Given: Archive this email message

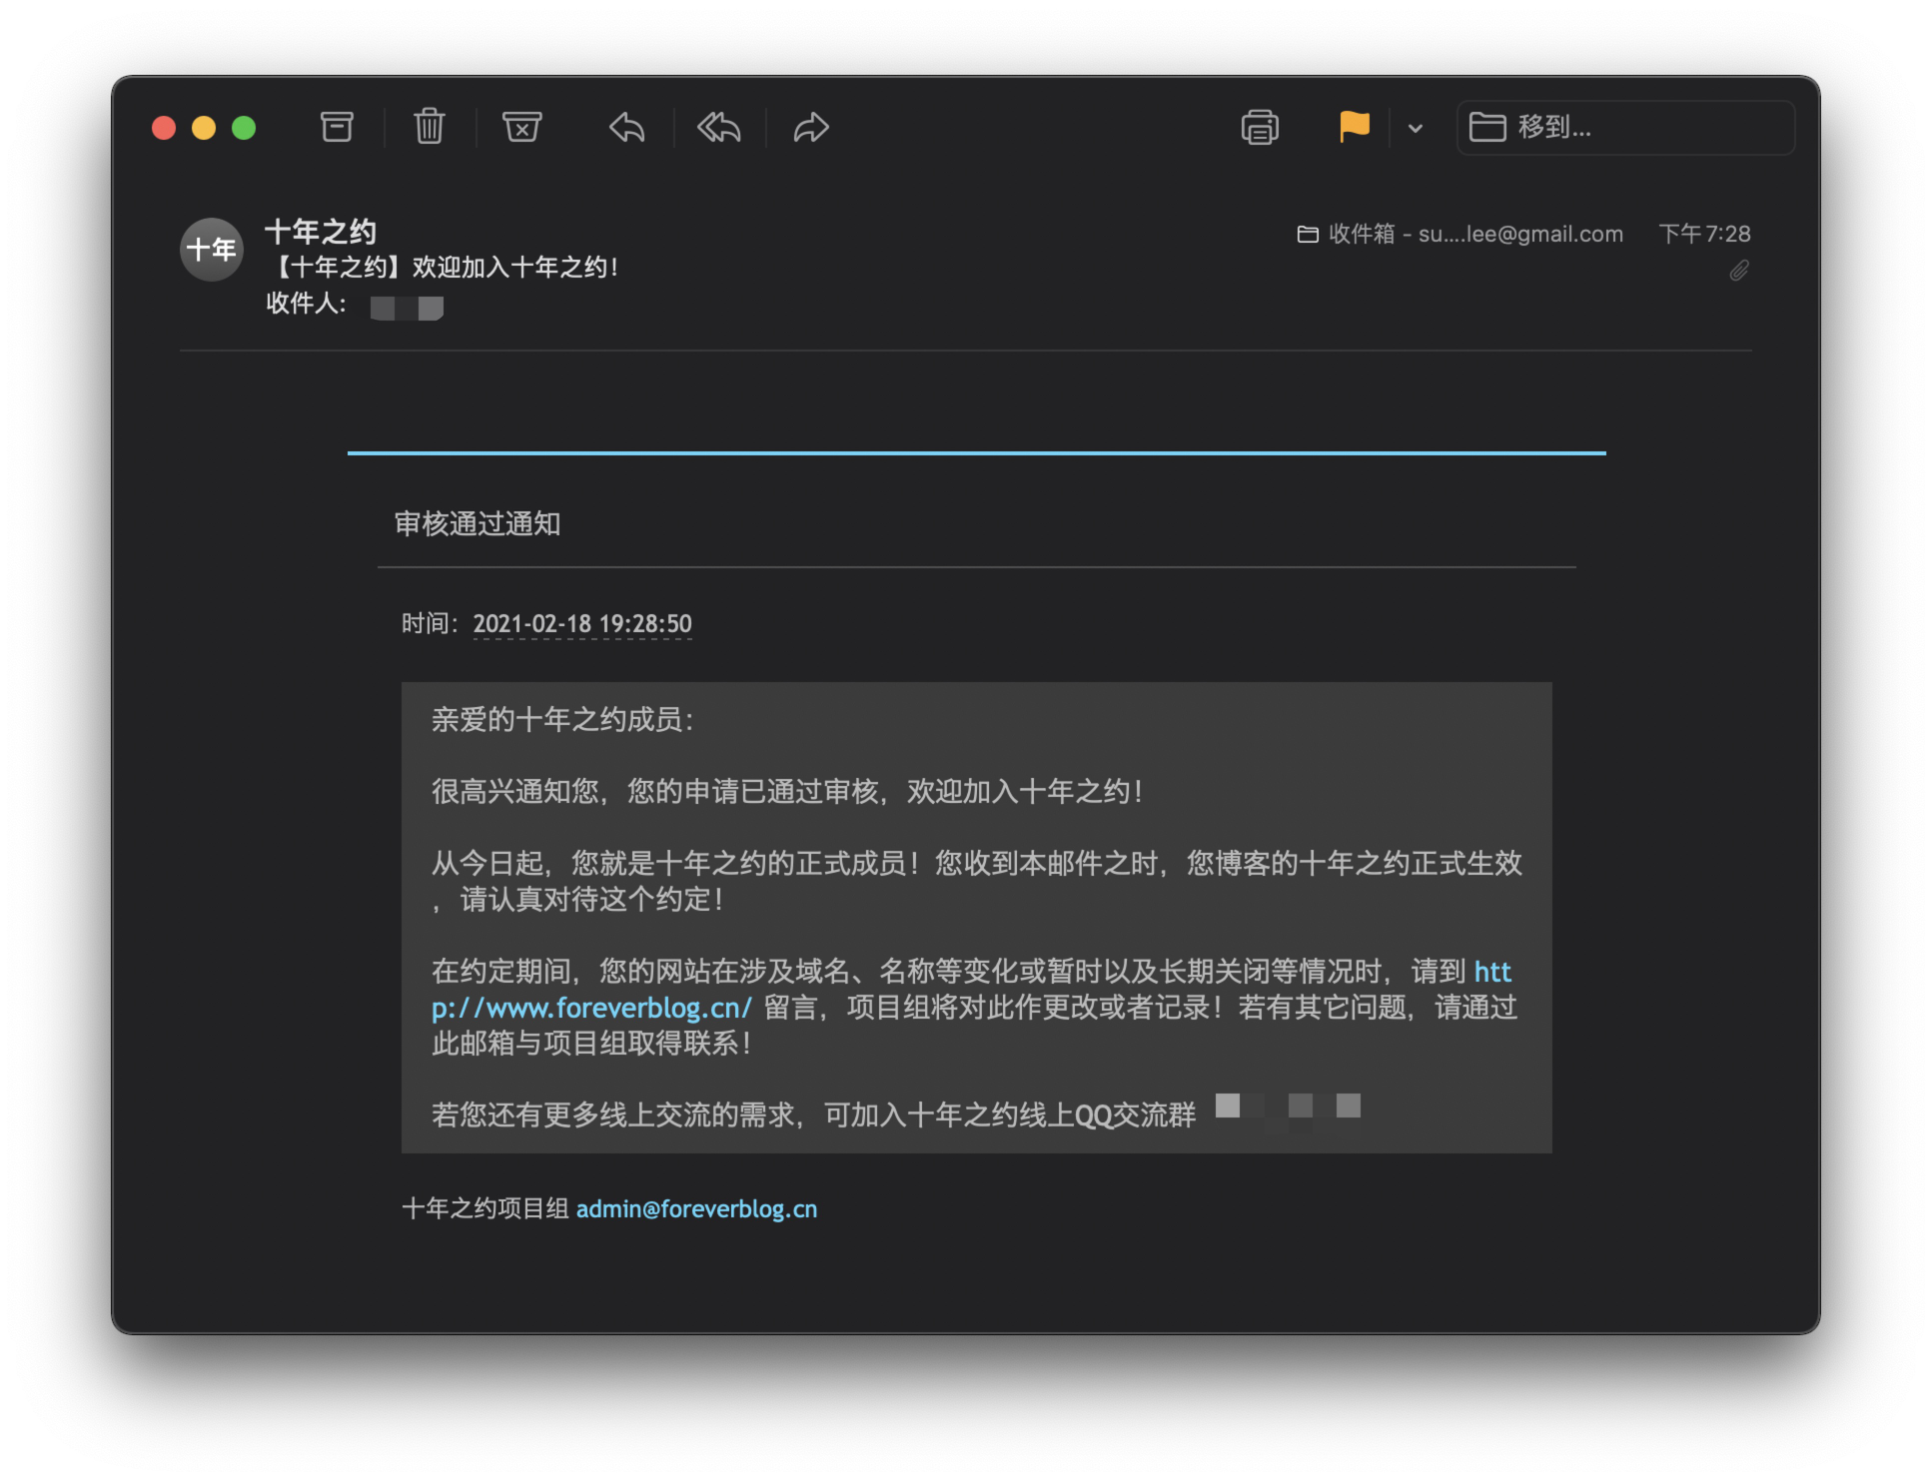Looking at the screenshot, I should (x=337, y=127).
